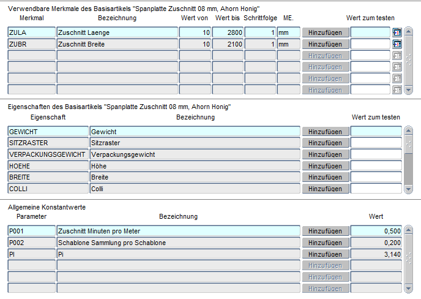Screen dimensions: 421x299
Task: Add the Pi constant with Hinzufügen
Action: pos(325,254)
